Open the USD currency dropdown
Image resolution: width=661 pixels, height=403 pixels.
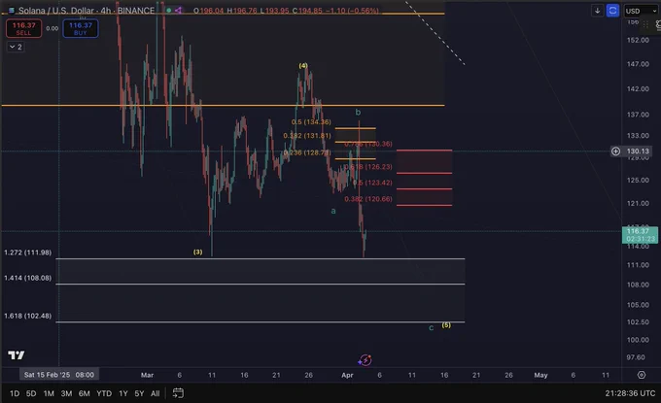[x=641, y=11]
